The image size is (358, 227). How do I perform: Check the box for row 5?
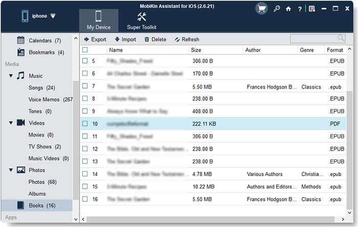click(85, 60)
